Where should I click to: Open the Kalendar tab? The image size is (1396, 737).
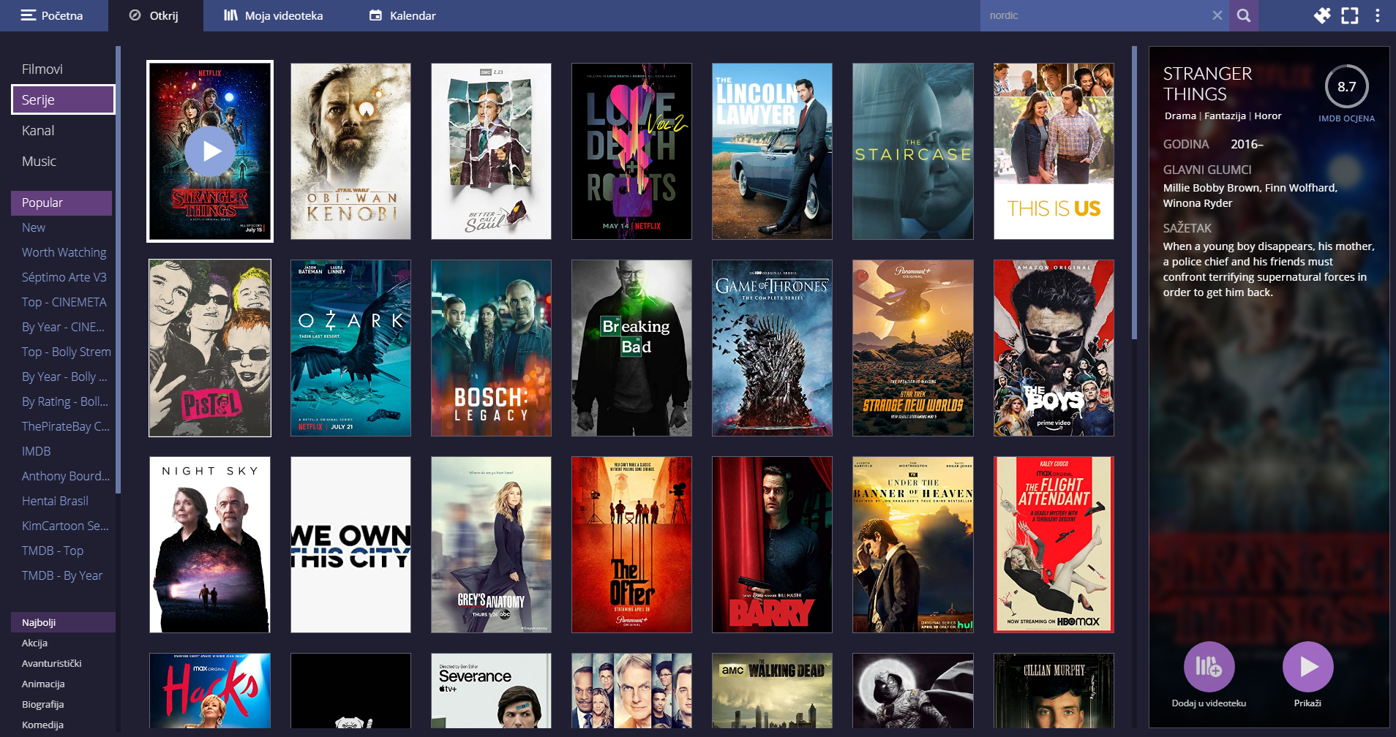point(402,15)
